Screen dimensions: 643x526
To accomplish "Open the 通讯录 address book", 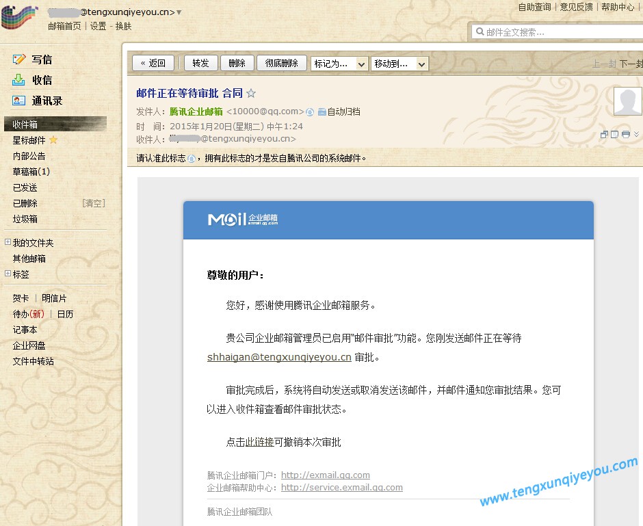I will coord(47,101).
